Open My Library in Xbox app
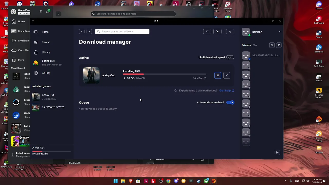Viewport: 329px width, 185px height. [x=20, y=41]
